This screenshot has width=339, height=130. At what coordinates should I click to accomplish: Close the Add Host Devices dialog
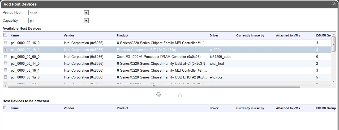coord(333,4)
